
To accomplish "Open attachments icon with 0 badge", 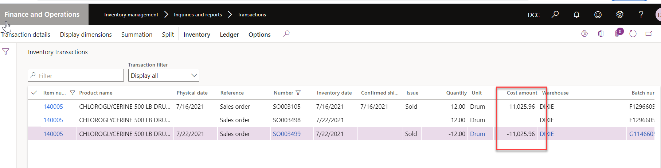I will (x=618, y=33).
